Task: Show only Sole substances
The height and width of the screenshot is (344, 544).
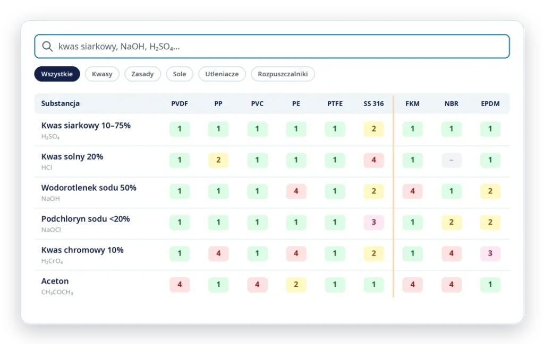Action: pyautogui.click(x=180, y=74)
